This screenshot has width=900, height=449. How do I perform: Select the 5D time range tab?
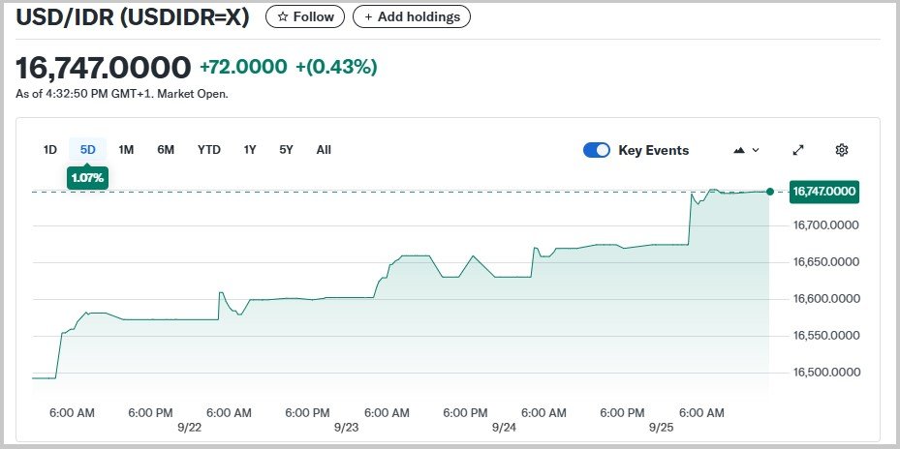point(88,149)
